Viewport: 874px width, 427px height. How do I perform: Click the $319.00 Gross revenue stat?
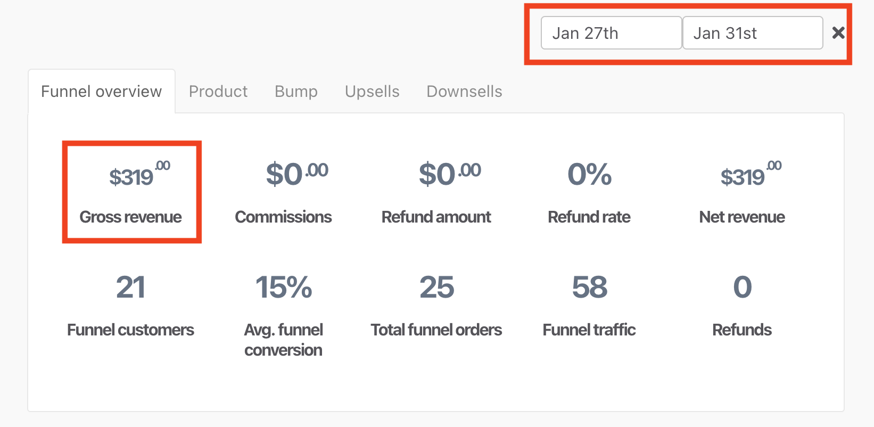click(131, 176)
